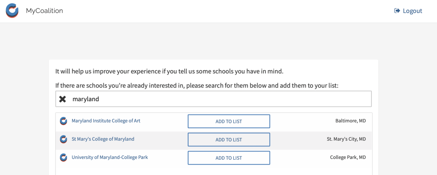
Task: Click the Maryland Institute College of Art logo icon
Action: 64,121
